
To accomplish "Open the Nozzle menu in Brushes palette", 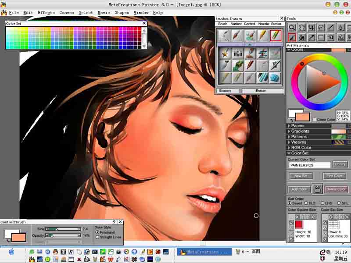I will point(264,24).
